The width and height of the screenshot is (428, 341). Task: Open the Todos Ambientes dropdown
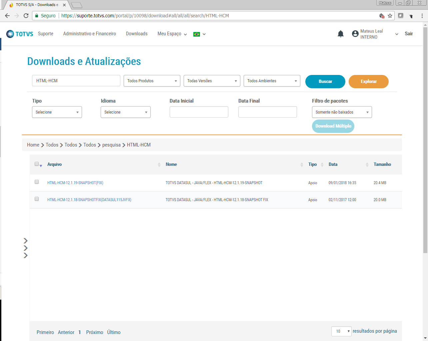pos(272,81)
